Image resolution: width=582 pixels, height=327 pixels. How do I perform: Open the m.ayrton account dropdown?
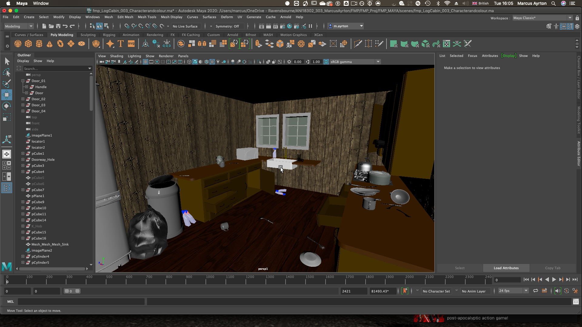click(x=346, y=26)
